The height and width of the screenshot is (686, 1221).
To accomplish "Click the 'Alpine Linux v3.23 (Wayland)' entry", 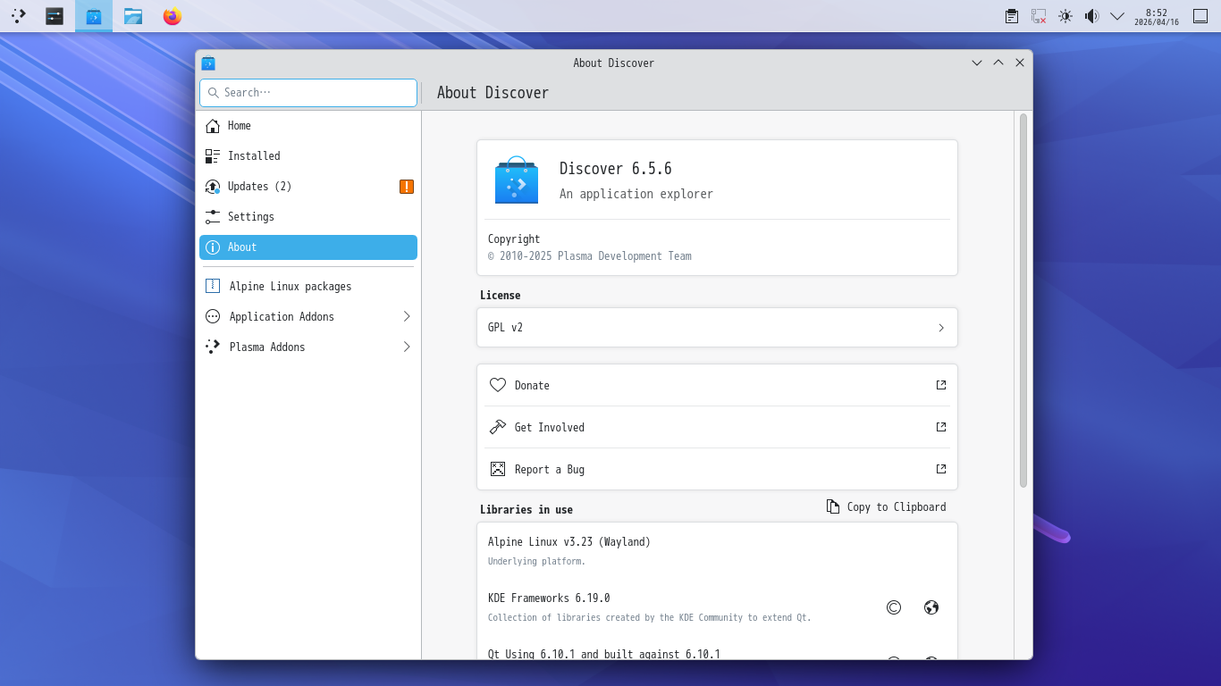I will (x=569, y=542).
